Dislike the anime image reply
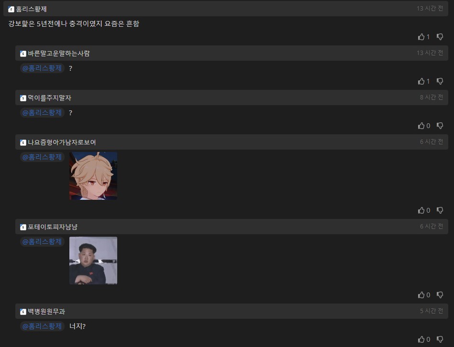454x347 pixels. coord(440,210)
